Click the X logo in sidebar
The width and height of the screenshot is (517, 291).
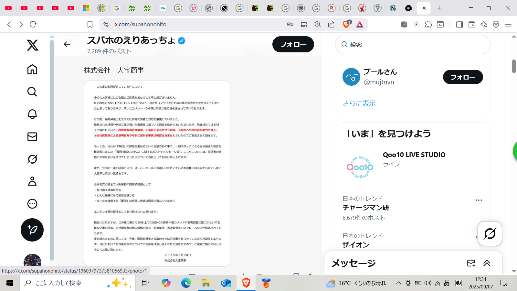32,45
